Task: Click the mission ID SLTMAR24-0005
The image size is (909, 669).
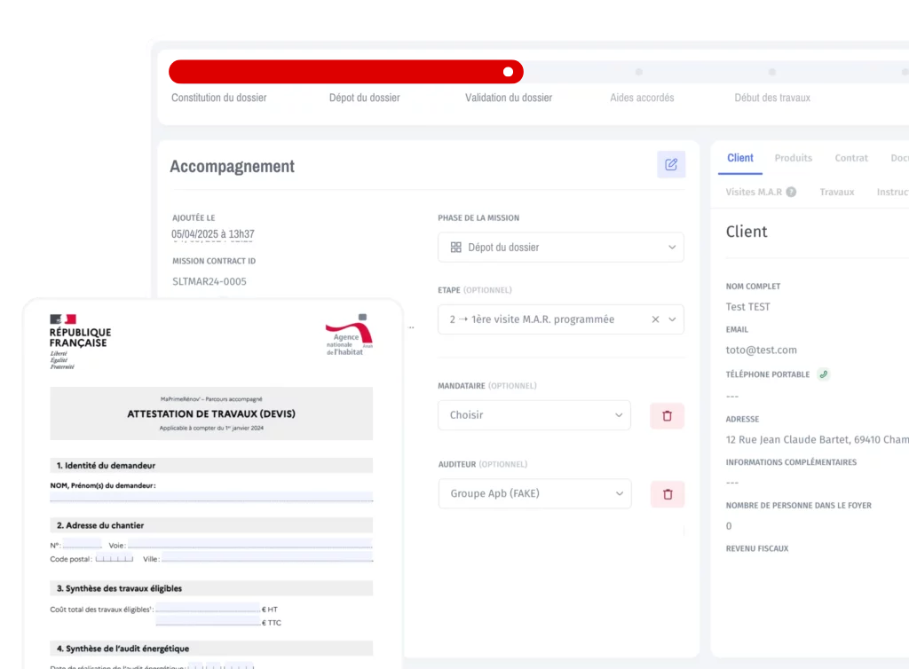Action: click(209, 281)
